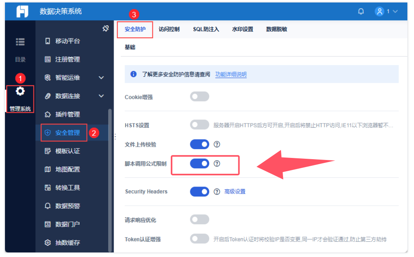Screen dimensions: 414x257
Task: Click the 注册管理 icon
Action: click(x=48, y=59)
